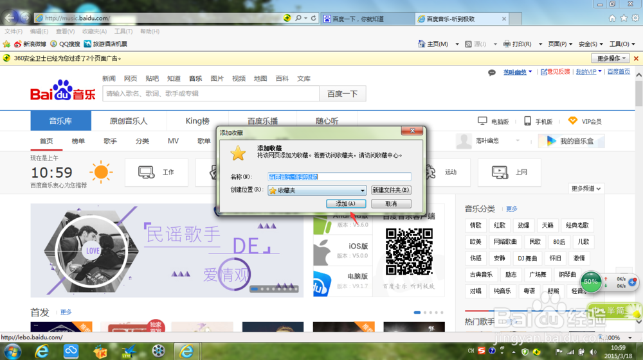Open 页面(P) command bar dropdown

560,44
